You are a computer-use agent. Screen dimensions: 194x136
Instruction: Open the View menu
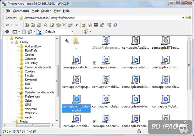point(57,11)
